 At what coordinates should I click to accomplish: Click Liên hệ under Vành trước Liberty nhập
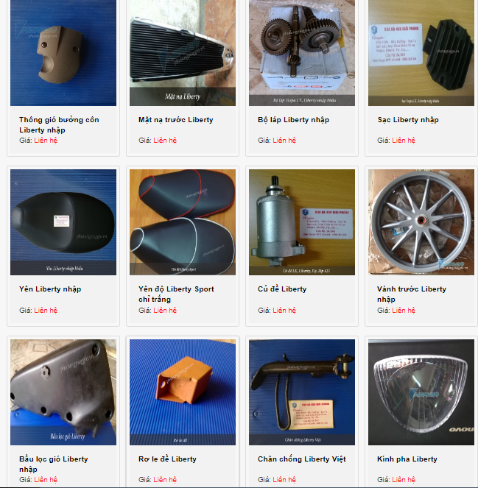tap(404, 311)
